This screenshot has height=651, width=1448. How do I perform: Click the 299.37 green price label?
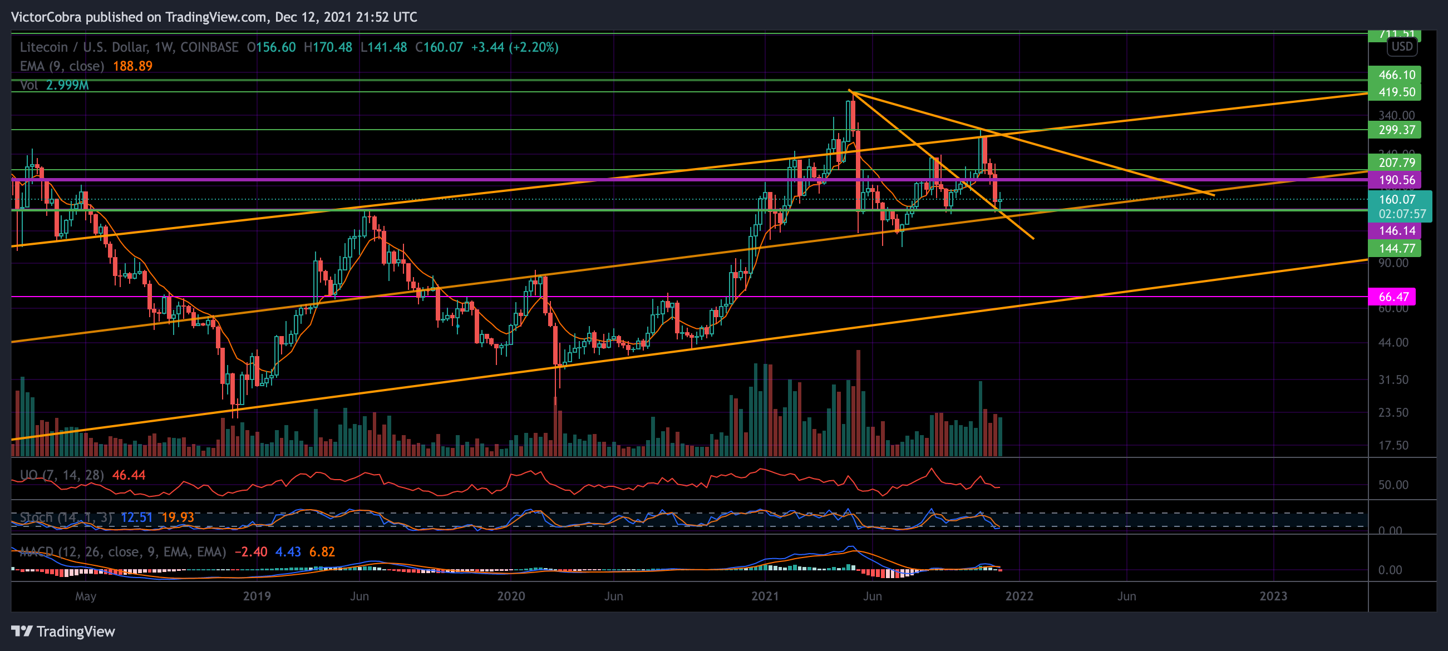[x=1394, y=130]
